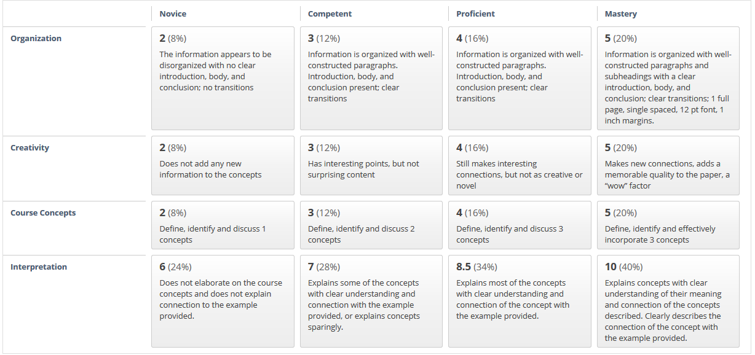Pick Creativity Mastery 'wow factor' cell
The image size is (755, 355).
click(x=668, y=166)
